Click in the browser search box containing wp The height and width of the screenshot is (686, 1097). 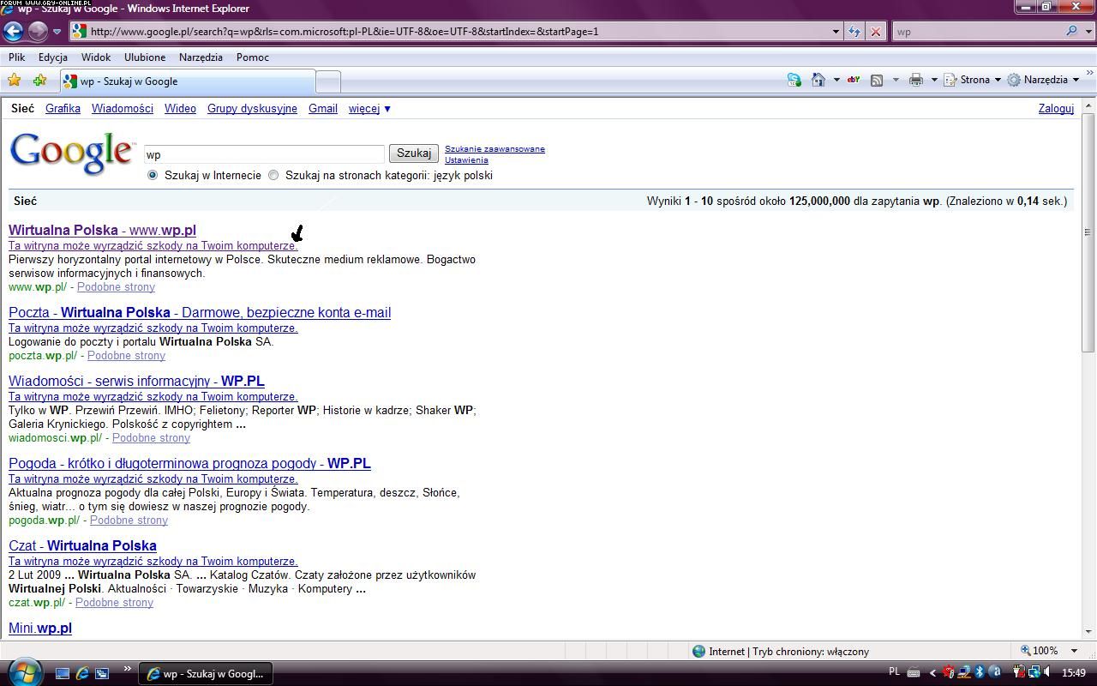pyautogui.click(x=977, y=32)
